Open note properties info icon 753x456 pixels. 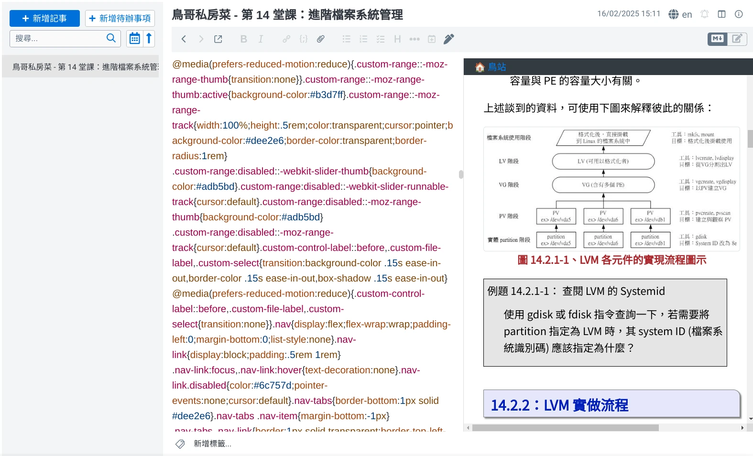click(x=739, y=14)
